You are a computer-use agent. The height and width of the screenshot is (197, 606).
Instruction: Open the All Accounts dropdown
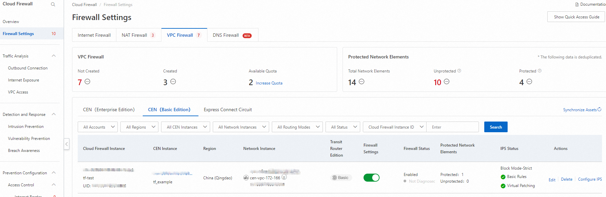[98, 127]
